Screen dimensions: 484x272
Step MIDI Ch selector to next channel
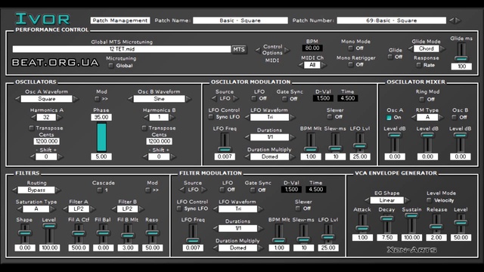click(x=324, y=65)
